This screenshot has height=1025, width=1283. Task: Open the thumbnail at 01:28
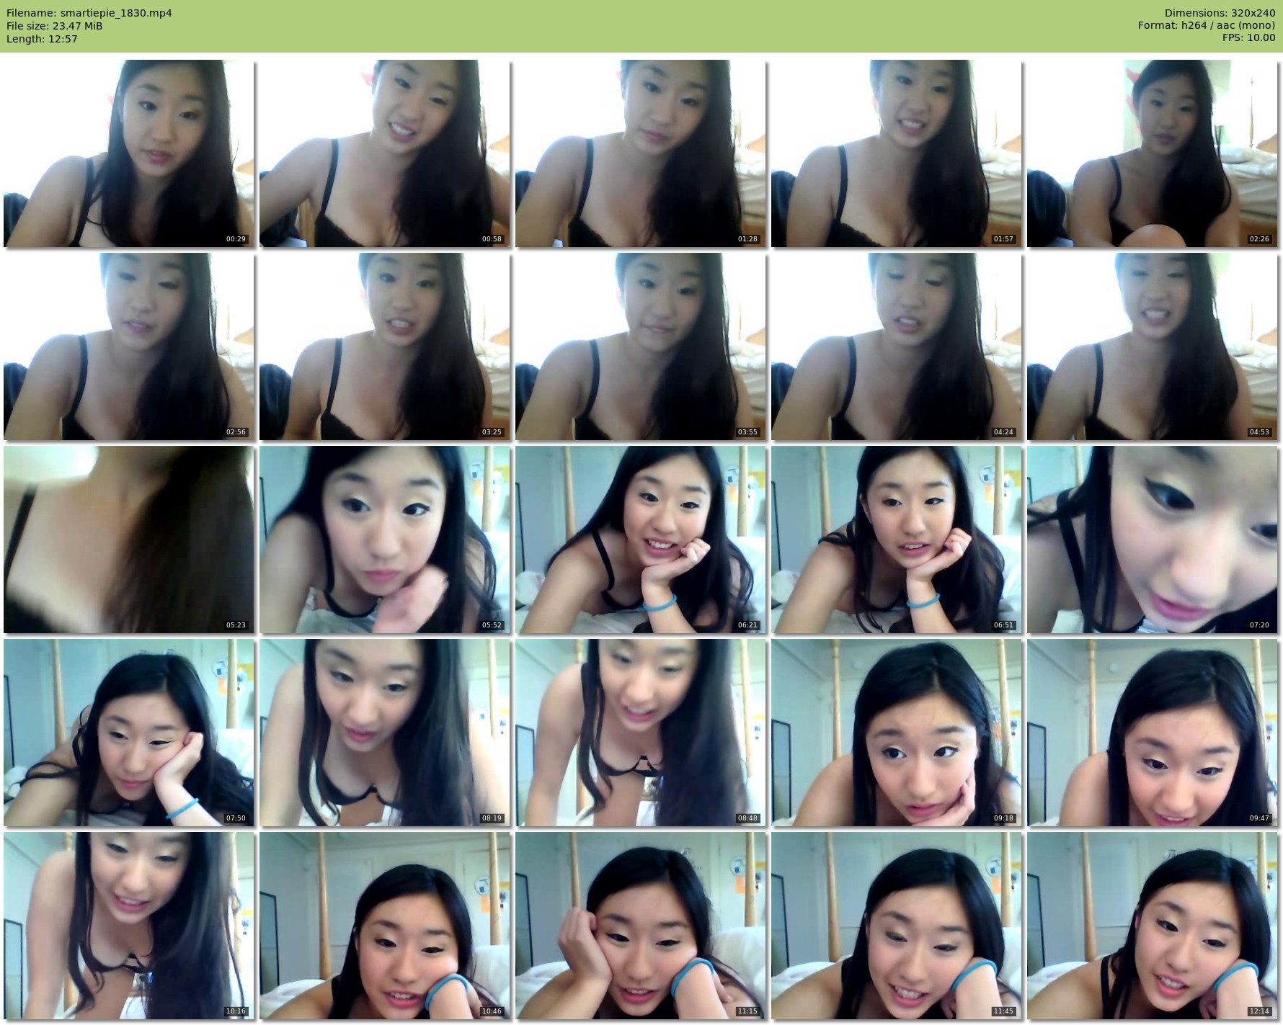[x=640, y=153]
